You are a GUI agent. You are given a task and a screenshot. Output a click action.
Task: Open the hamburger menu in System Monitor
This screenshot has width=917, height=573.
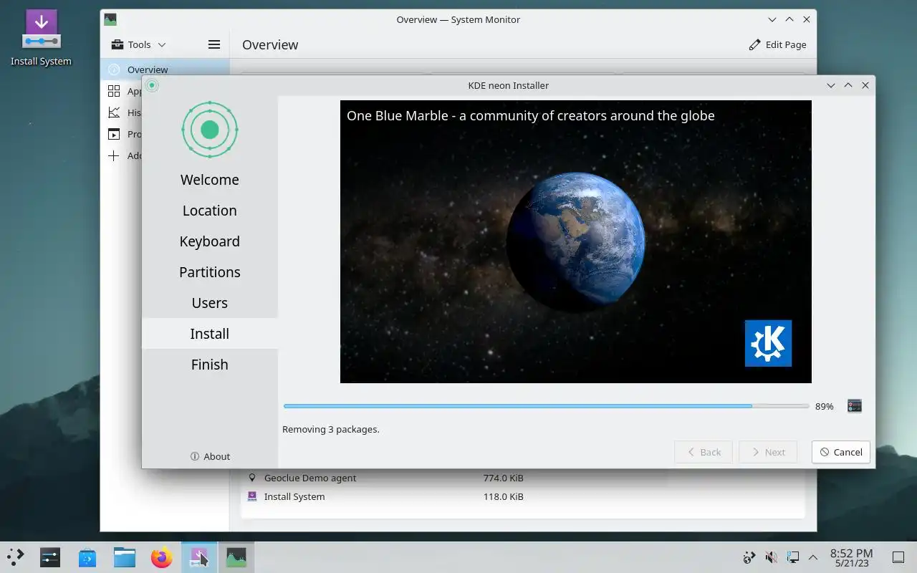(x=213, y=44)
